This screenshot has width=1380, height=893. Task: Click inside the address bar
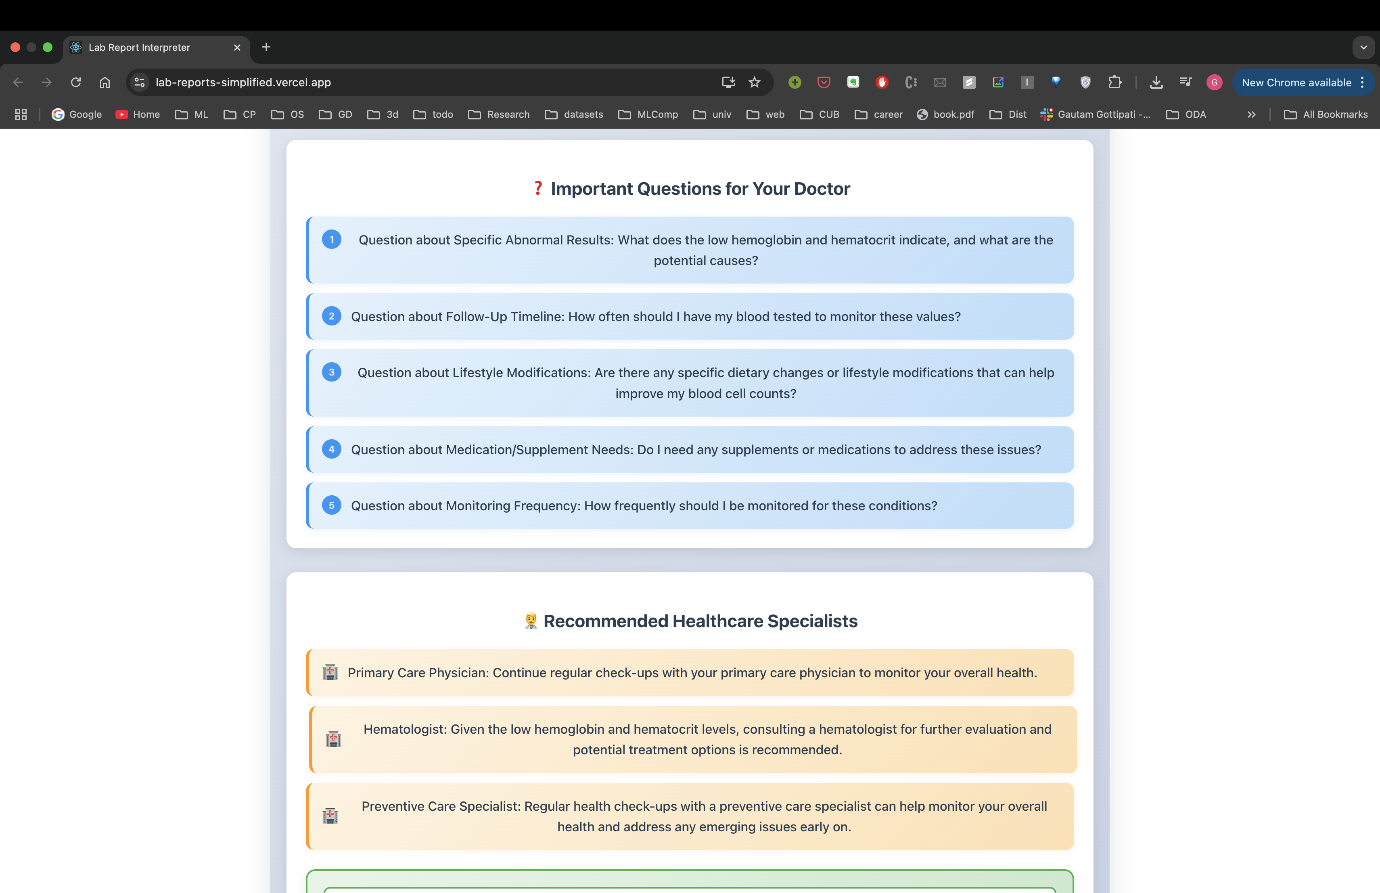point(406,82)
